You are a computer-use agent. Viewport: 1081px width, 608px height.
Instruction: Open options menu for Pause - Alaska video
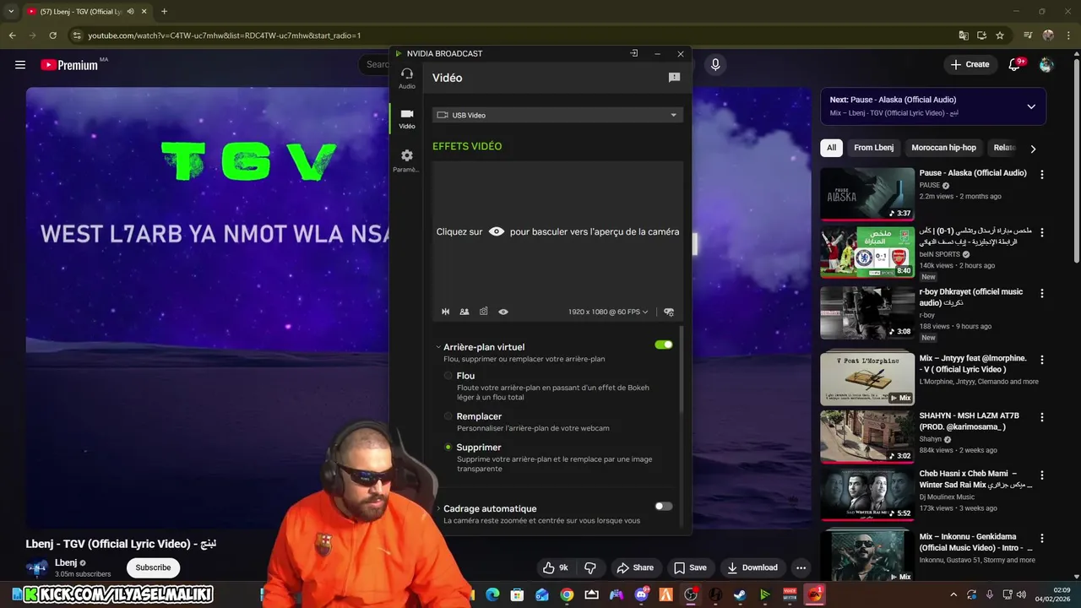click(1042, 174)
